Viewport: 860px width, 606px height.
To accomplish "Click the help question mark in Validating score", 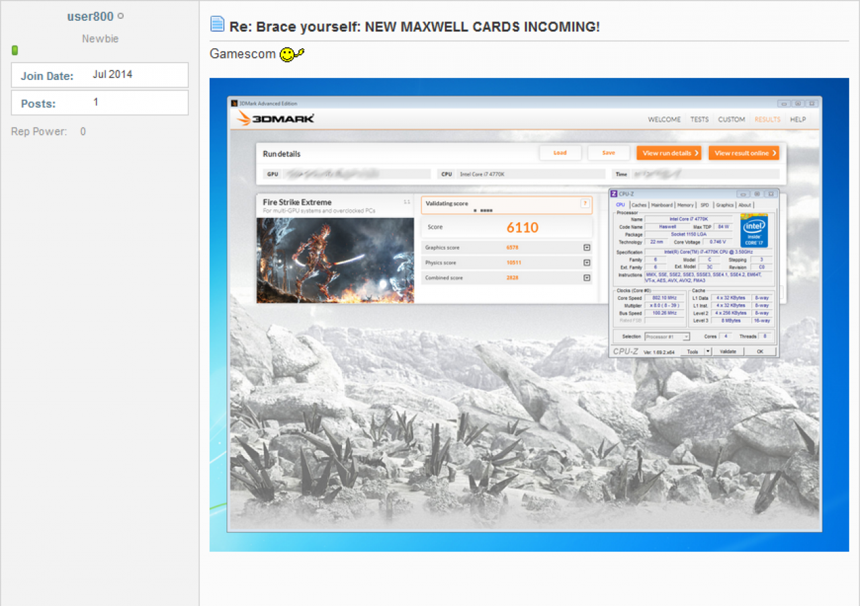I will [585, 203].
